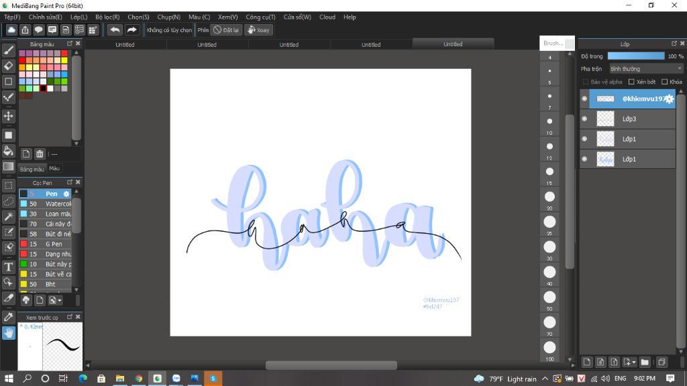Select the G Pen brush
The height and width of the screenshot is (386, 687).
tap(45, 244)
